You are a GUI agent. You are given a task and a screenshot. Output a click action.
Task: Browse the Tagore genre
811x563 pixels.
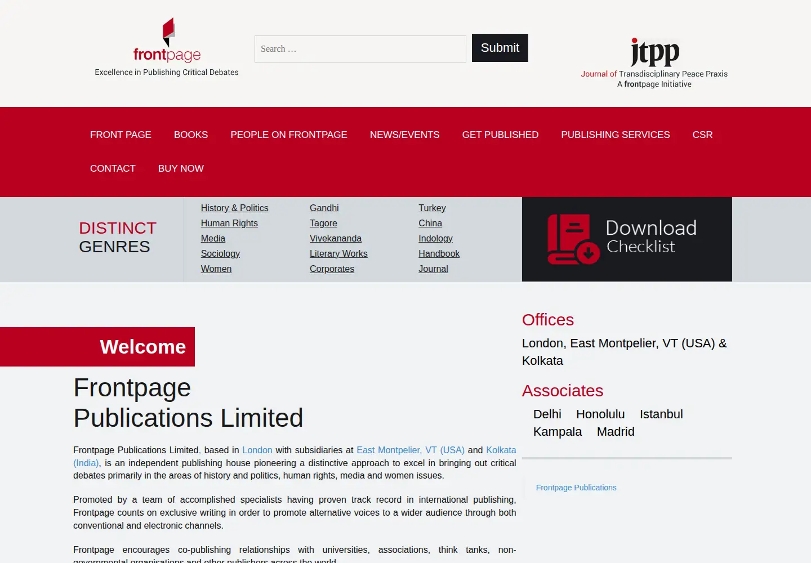[x=323, y=224]
